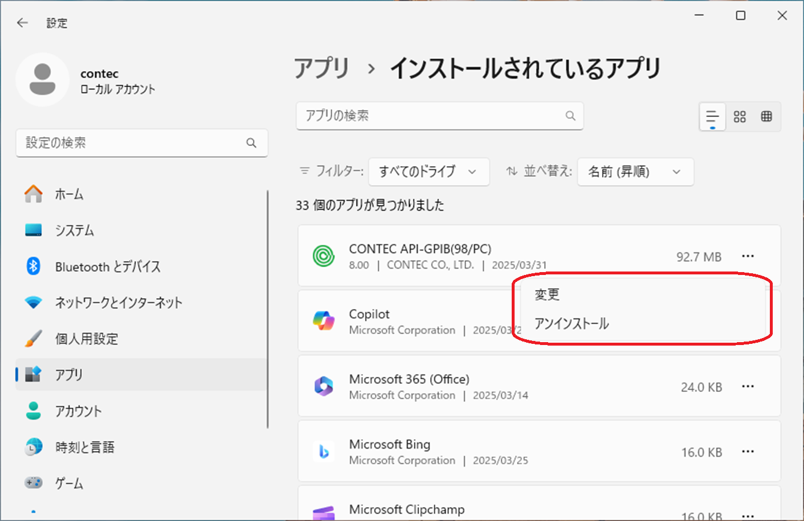Click the Microsoft 365 (Office) row title
The height and width of the screenshot is (521, 804).
[409, 379]
